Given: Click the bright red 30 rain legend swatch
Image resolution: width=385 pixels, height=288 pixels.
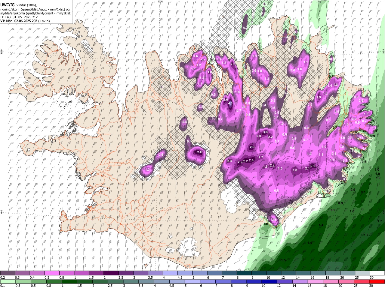Looking at the screenshot, I should pyautogui.click(x=377, y=282).
